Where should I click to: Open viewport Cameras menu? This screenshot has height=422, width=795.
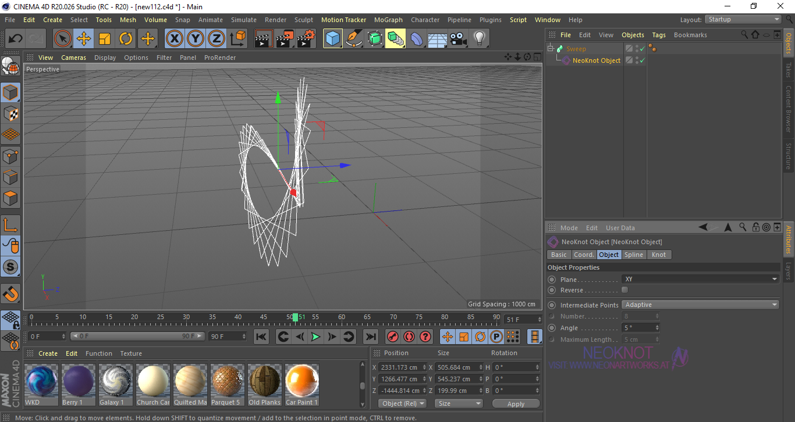tap(73, 58)
